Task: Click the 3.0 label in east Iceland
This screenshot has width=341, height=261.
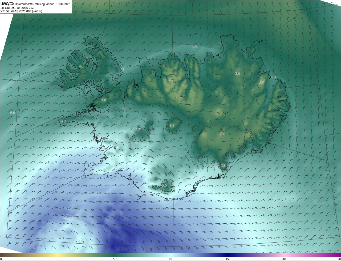Action: pos(261,82)
